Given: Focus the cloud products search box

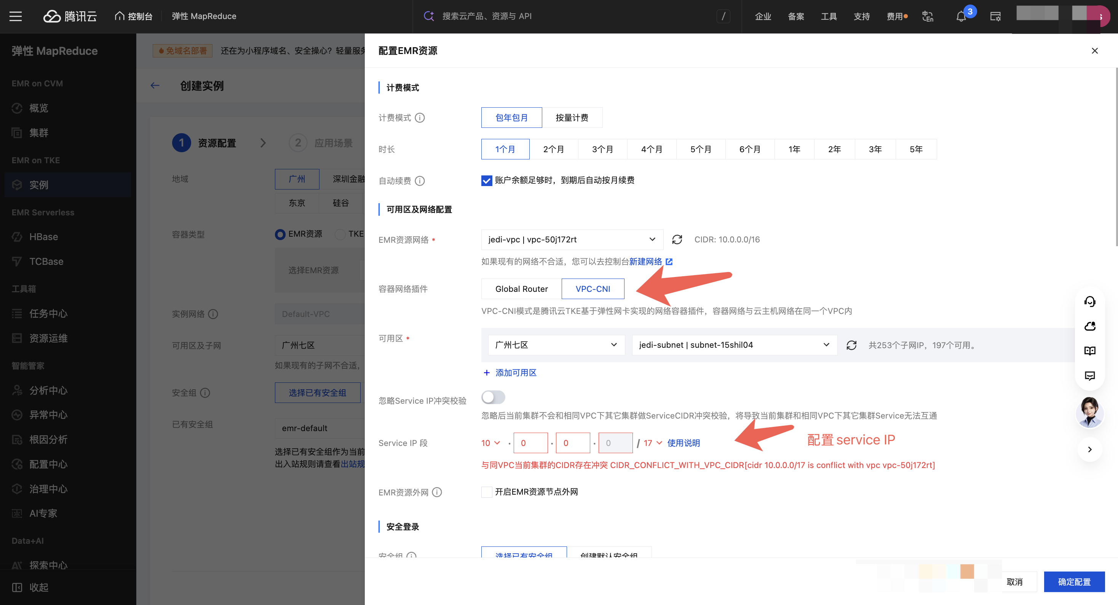Looking at the screenshot, I should point(577,16).
